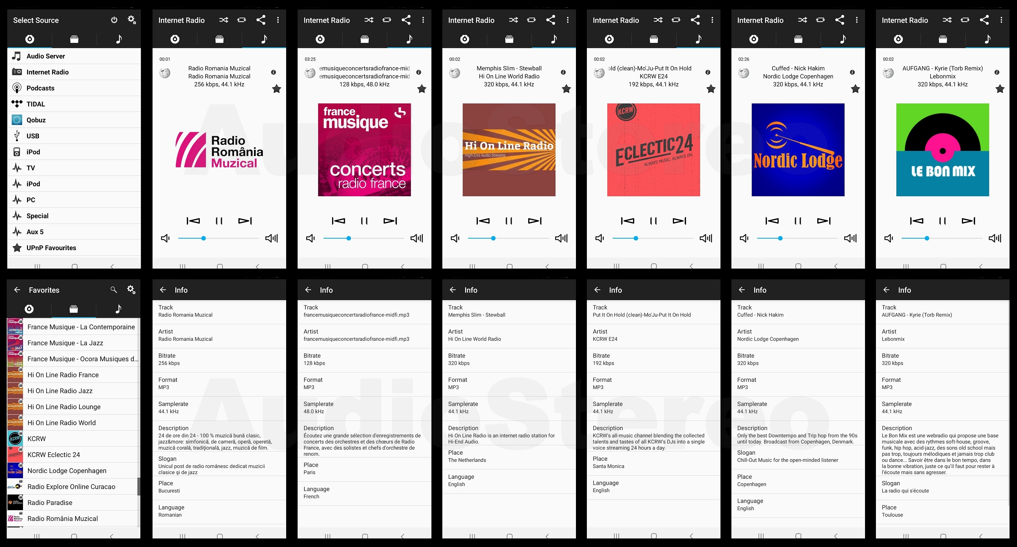Open overflow menu on Lebonmix screen
This screenshot has height=547, width=1017.
click(1001, 20)
